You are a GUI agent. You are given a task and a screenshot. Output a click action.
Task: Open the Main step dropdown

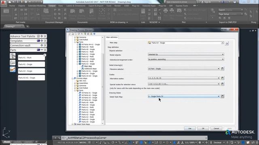[222, 43]
